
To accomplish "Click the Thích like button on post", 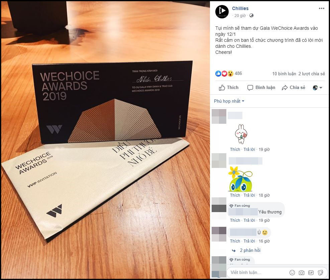I will [x=229, y=88].
